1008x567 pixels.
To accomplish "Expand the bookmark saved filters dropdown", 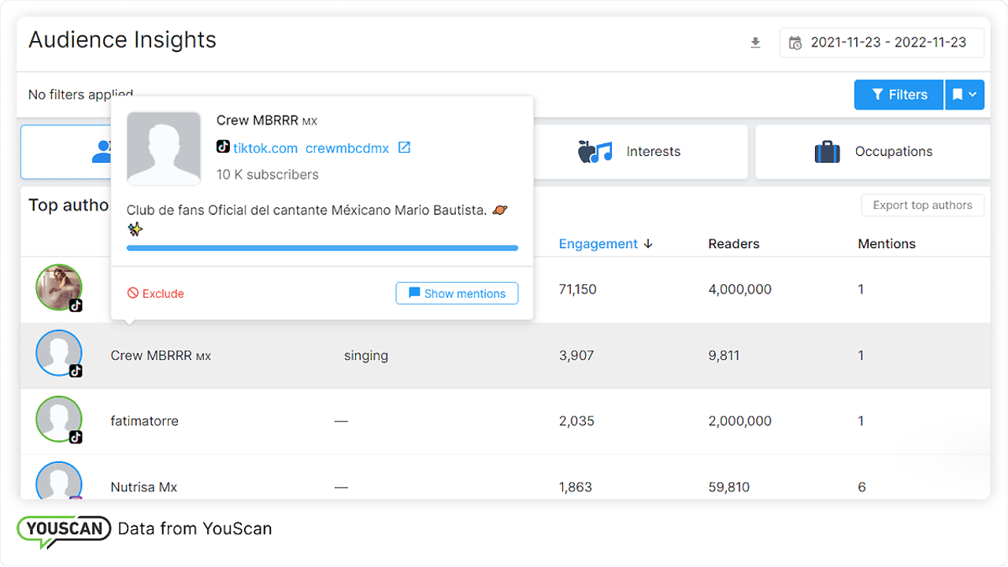I will 965,94.
